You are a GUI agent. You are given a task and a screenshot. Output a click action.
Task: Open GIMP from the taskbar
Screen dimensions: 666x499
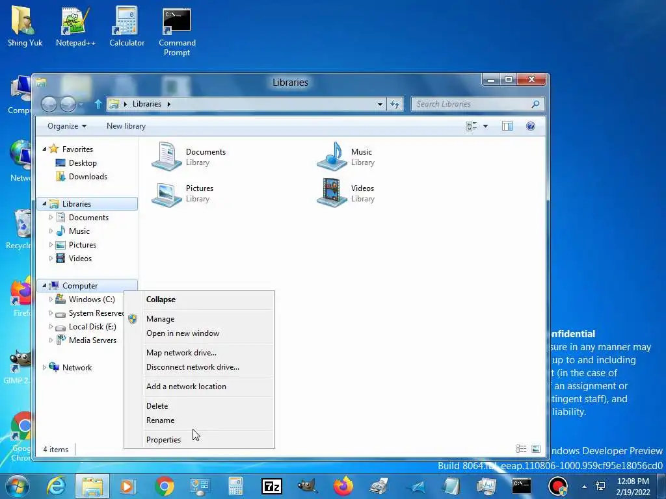click(x=308, y=486)
